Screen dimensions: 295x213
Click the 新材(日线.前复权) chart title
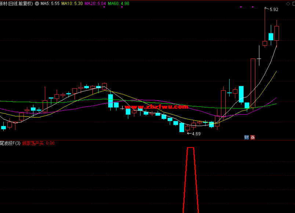(17, 3)
